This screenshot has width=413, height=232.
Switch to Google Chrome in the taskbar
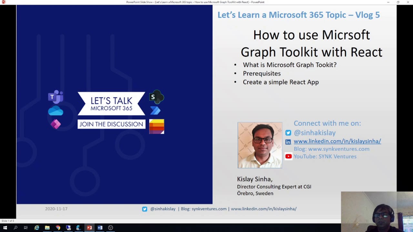point(58,228)
